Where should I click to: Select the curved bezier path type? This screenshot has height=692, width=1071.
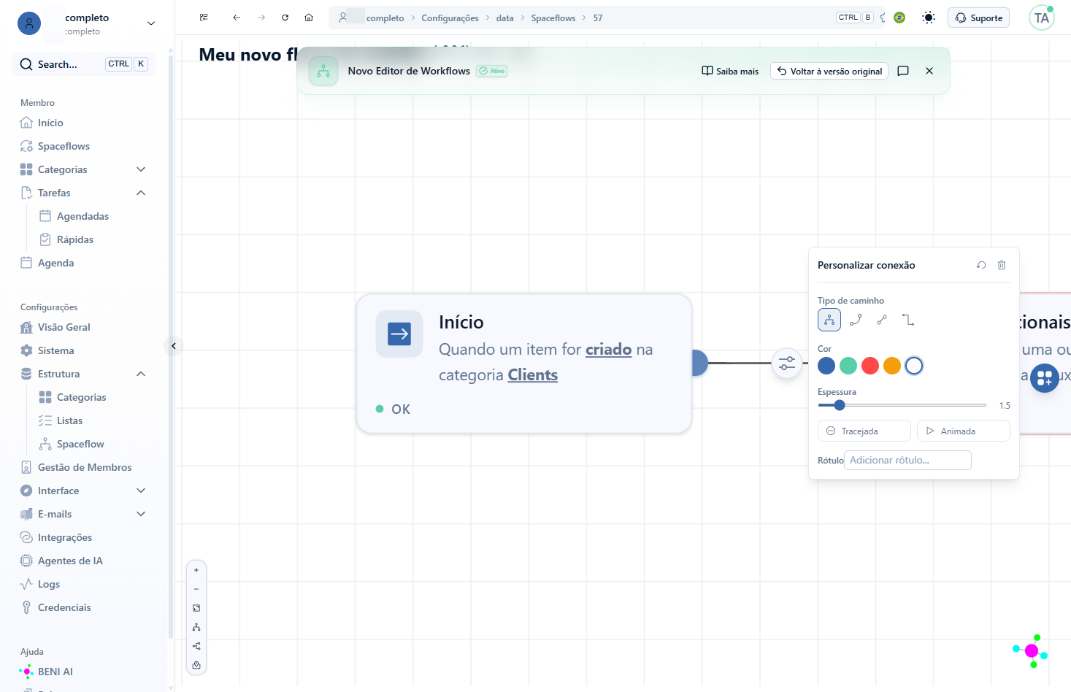click(x=856, y=320)
